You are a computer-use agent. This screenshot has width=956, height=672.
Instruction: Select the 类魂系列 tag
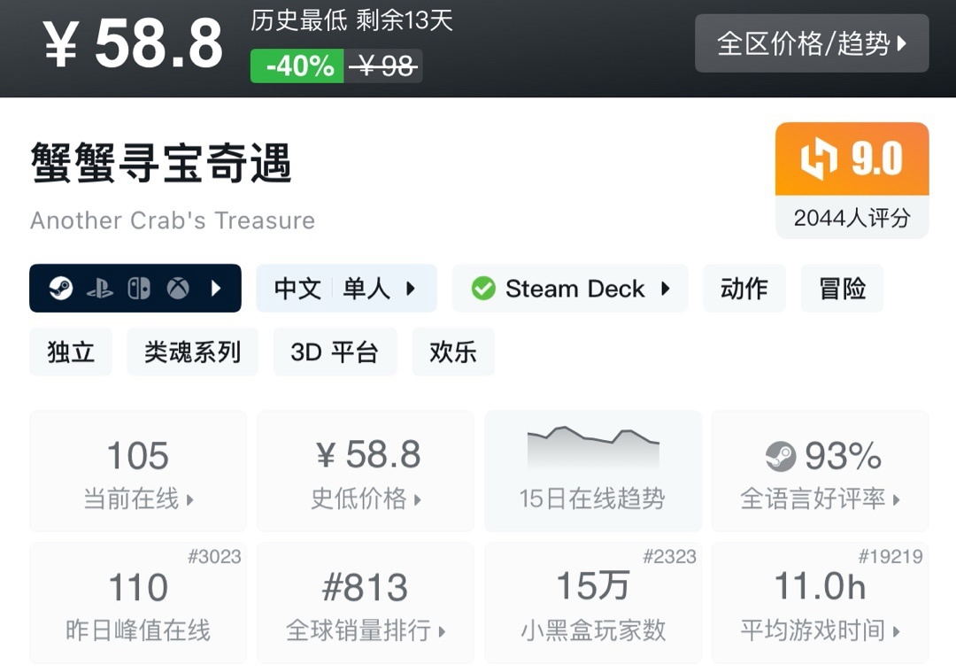coord(192,351)
